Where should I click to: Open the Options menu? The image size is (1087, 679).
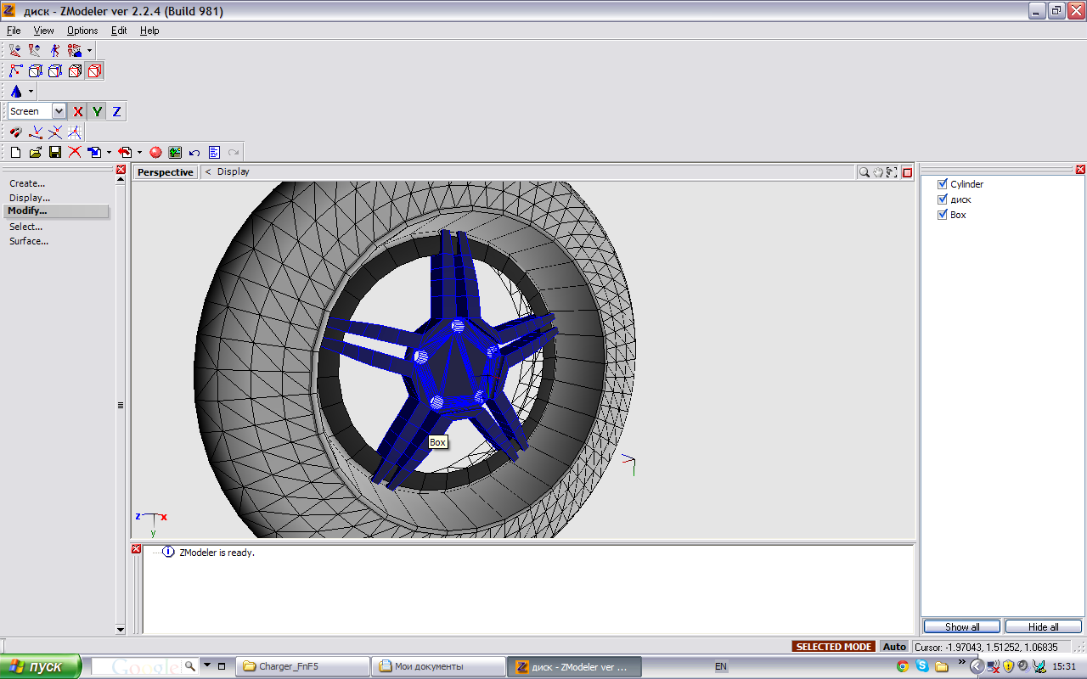point(82,31)
